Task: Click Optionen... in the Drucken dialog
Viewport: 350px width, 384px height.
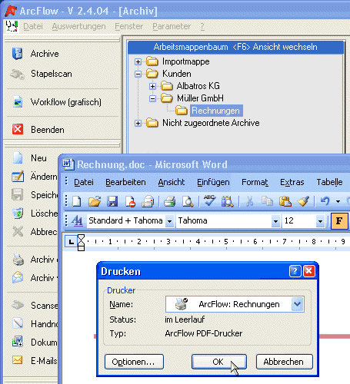Action: pos(134,362)
